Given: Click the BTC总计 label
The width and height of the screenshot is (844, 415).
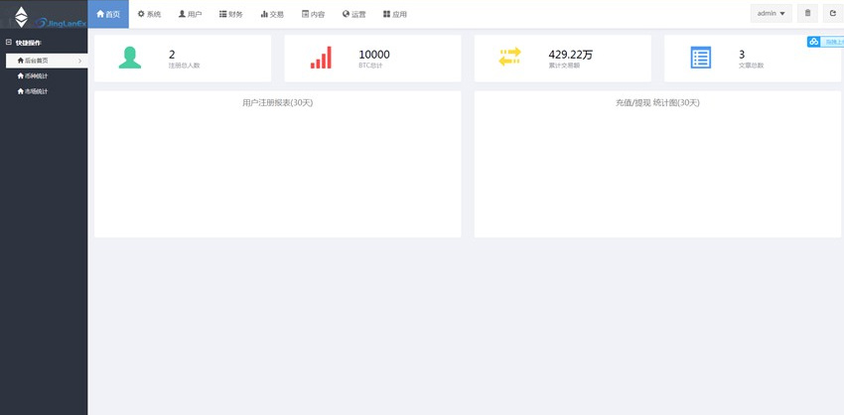Looking at the screenshot, I should (370, 66).
